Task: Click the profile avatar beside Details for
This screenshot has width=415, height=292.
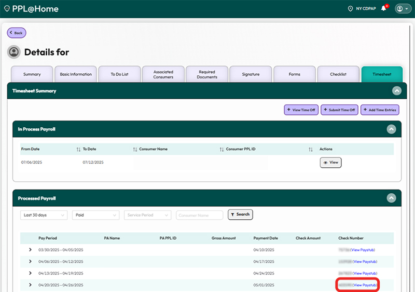Action: pos(14,52)
